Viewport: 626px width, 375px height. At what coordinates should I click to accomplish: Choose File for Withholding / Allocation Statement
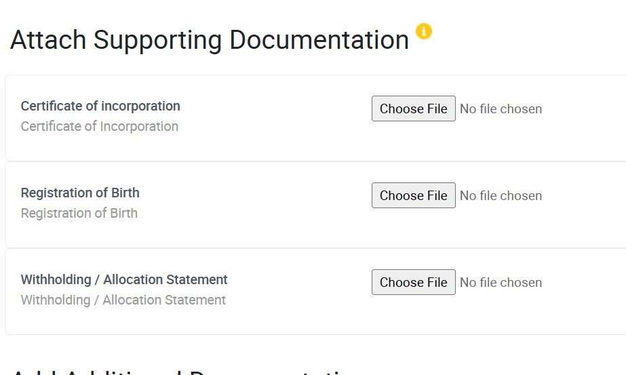click(x=413, y=282)
